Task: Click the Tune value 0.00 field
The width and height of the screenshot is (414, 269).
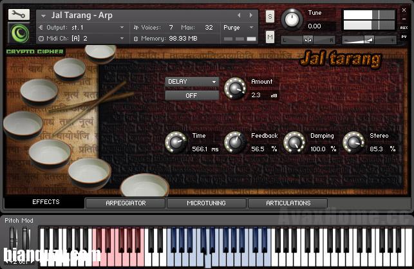Action: coord(314,26)
